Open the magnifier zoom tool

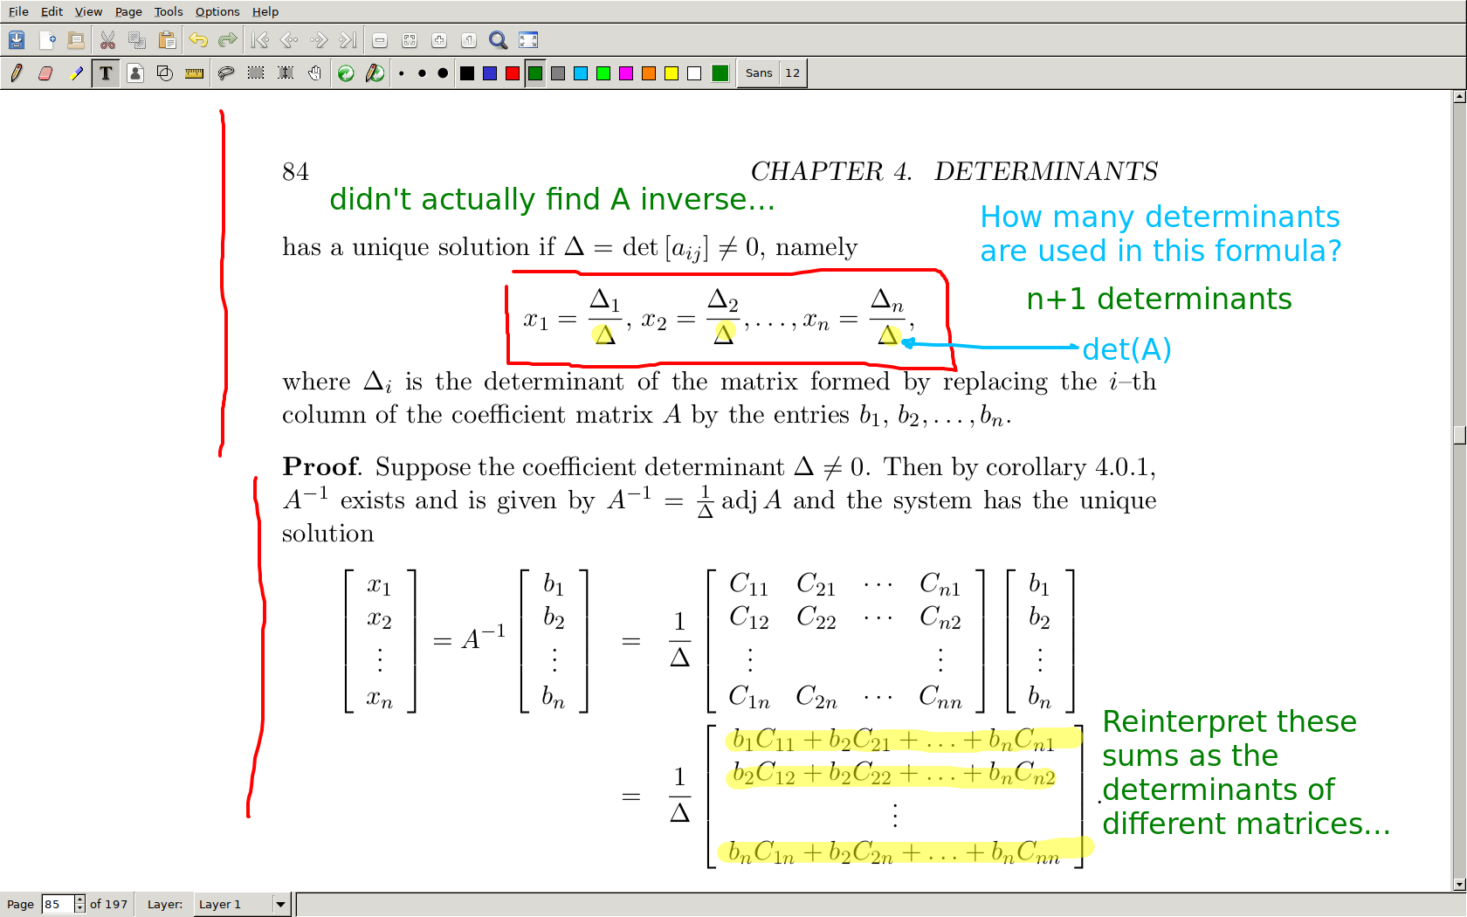click(x=498, y=40)
